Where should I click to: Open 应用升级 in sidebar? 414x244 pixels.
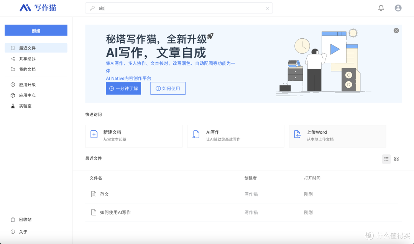[x=36, y=85]
